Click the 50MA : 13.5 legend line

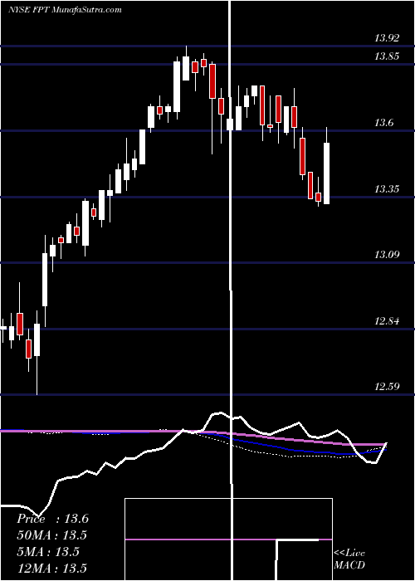pyautogui.click(x=51, y=535)
